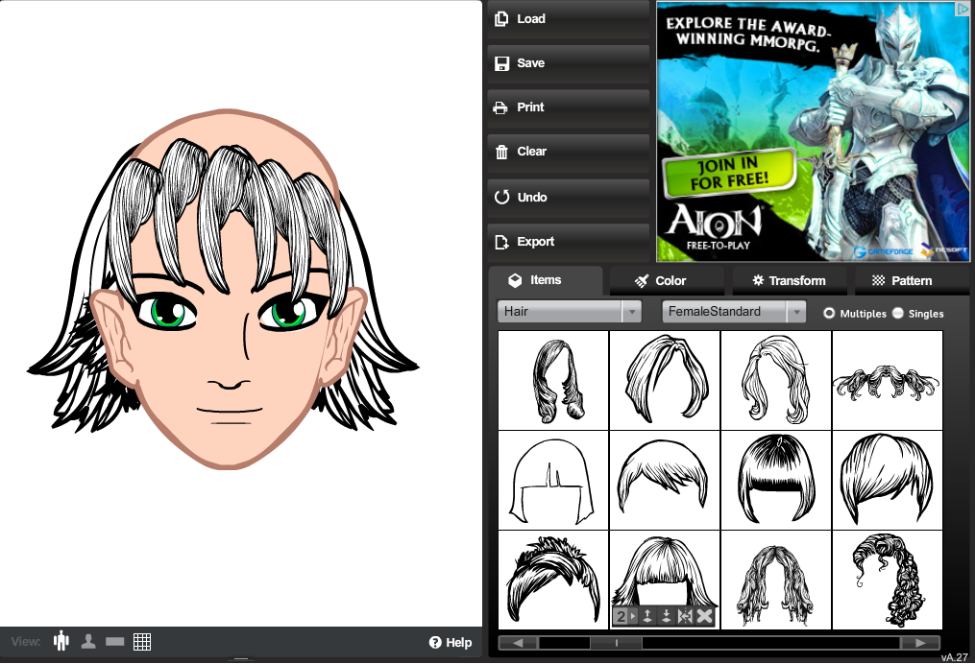Select the Singles radio button
The image size is (975, 664).
tap(898, 313)
